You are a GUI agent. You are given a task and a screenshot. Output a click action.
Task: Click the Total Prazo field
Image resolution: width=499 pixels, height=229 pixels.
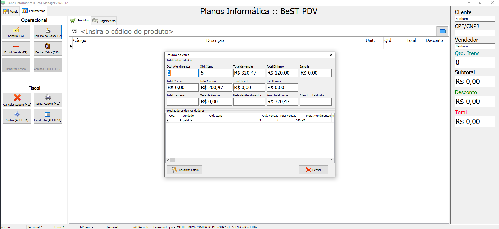282,87
